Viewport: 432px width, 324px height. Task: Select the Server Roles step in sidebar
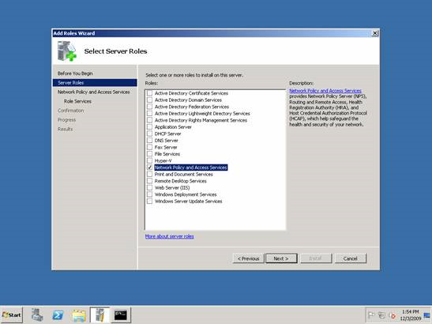click(x=95, y=83)
